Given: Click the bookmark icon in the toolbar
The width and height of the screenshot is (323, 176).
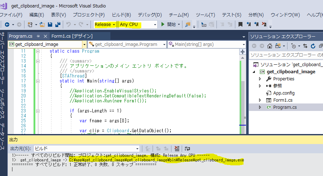Looking at the screenshot, I should point(240,25).
